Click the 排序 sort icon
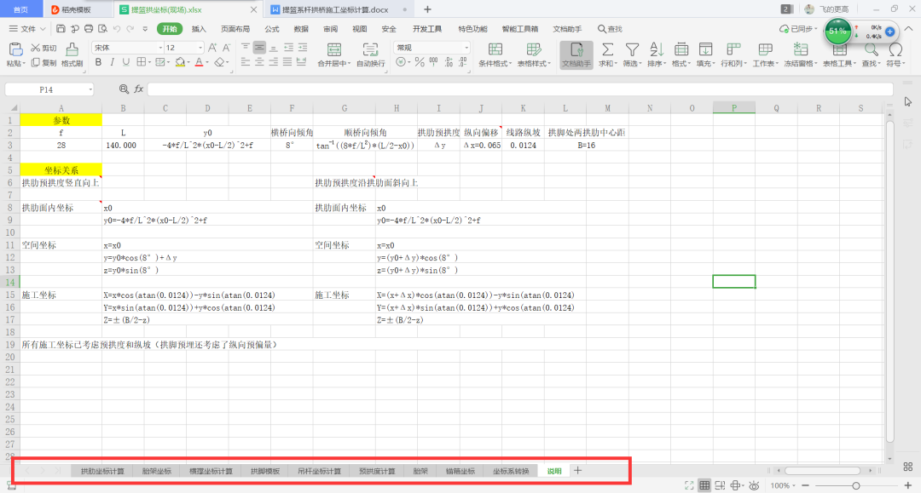The image size is (921, 493). 656,50
